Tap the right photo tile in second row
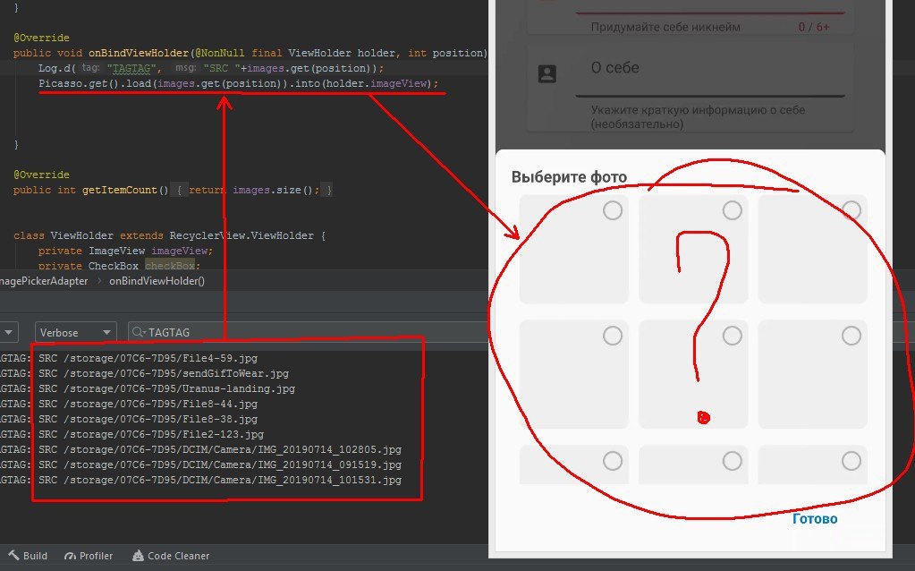Image resolution: width=915 pixels, height=571 pixels. 812,374
